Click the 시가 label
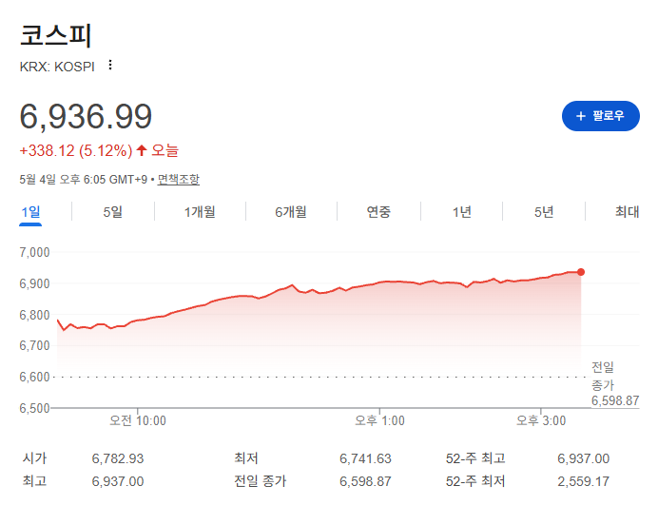The image size is (658, 525). pyautogui.click(x=34, y=458)
